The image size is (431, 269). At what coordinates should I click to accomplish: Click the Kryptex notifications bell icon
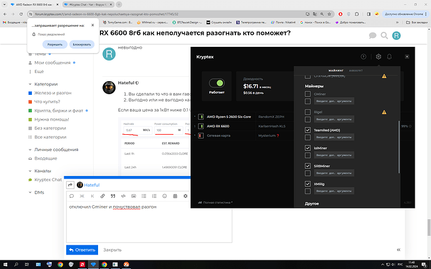pyautogui.click(x=389, y=57)
